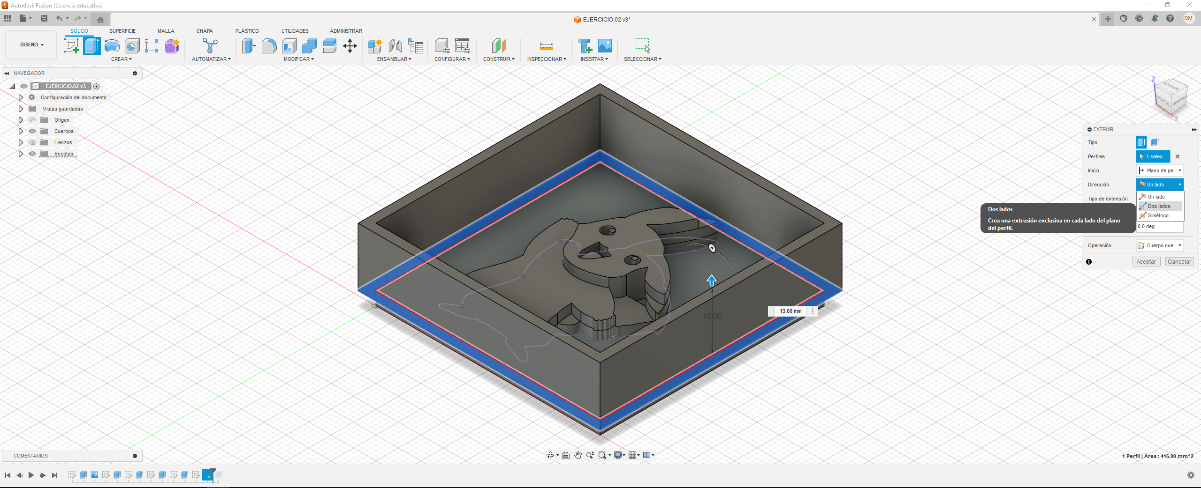Select the Extrude tool in the toolbar
Viewport: 1201px width, 488px height.
coord(92,46)
